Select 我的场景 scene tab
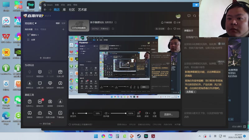This screenshot has height=140, width=249. (29, 29)
